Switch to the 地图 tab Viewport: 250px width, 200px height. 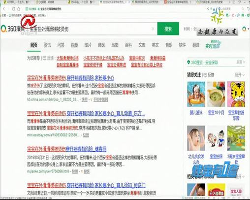[x=115, y=45]
